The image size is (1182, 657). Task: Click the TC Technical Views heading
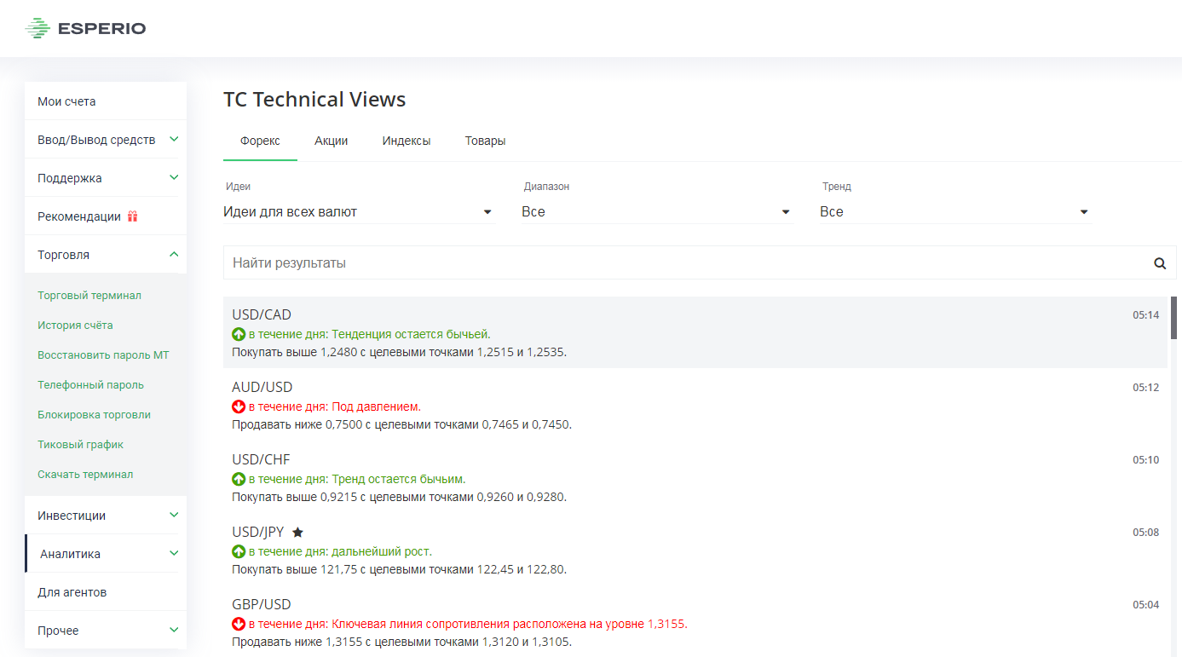tap(314, 100)
